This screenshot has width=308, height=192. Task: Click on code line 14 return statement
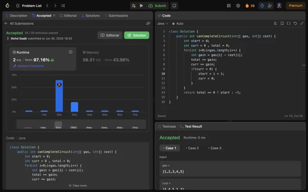point(212,93)
